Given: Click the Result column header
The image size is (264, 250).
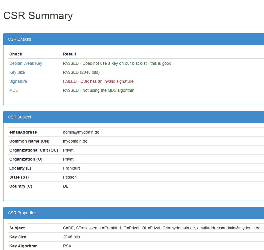Looking at the screenshot, I should pyautogui.click(x=69, y=54).
